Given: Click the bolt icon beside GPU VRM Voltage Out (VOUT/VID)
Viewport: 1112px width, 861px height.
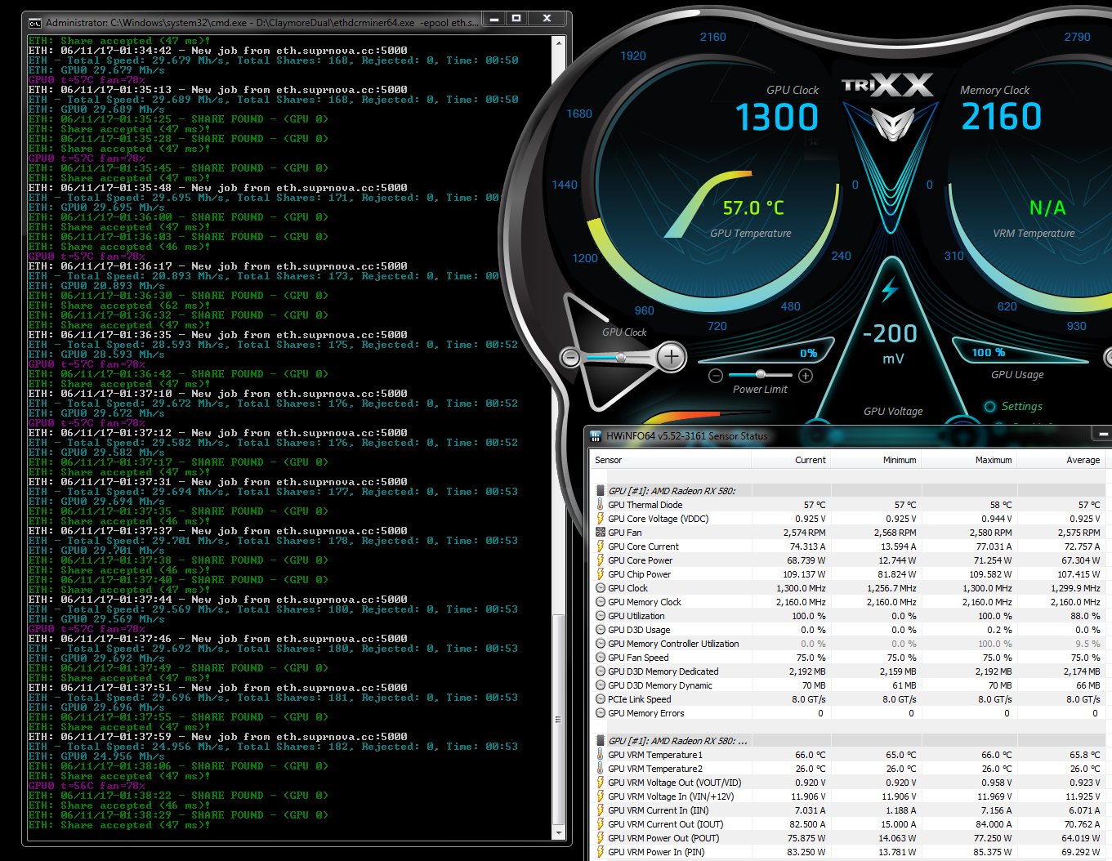Looking at the screenshot, I should (601, 783).
